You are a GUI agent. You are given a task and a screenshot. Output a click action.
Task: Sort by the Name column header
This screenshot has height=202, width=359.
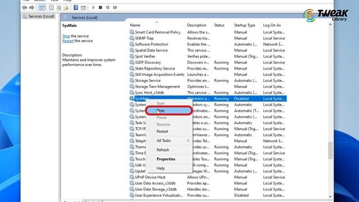157,25
